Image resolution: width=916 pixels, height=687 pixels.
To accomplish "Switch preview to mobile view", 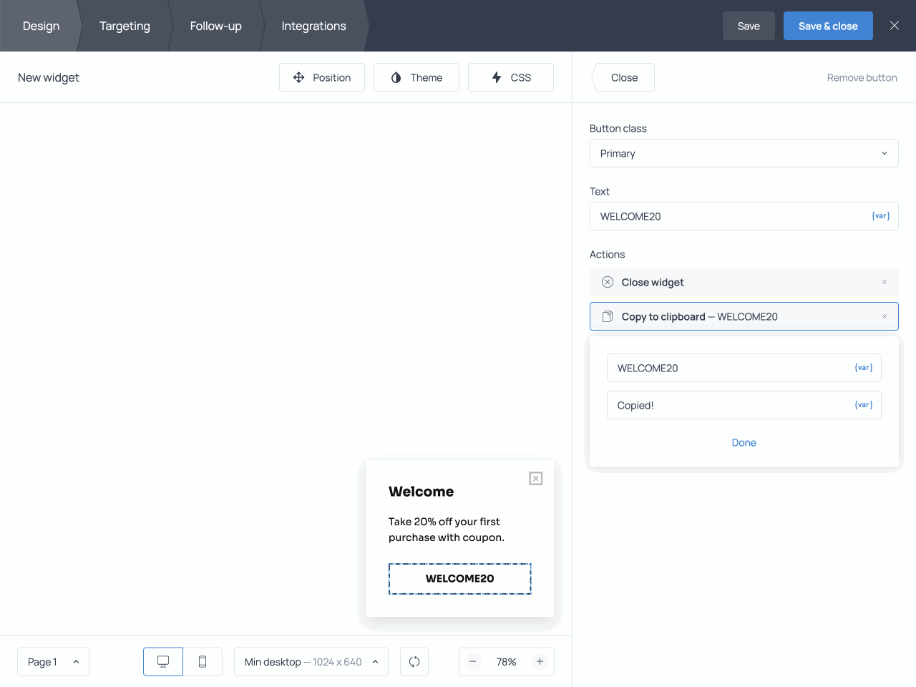I will (x=203, y=661).
